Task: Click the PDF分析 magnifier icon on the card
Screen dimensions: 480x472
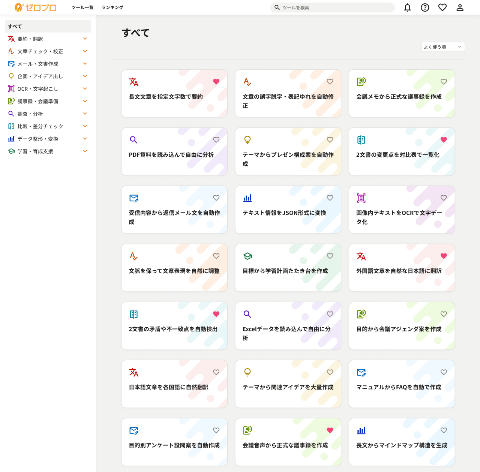Action: [134, 140]
